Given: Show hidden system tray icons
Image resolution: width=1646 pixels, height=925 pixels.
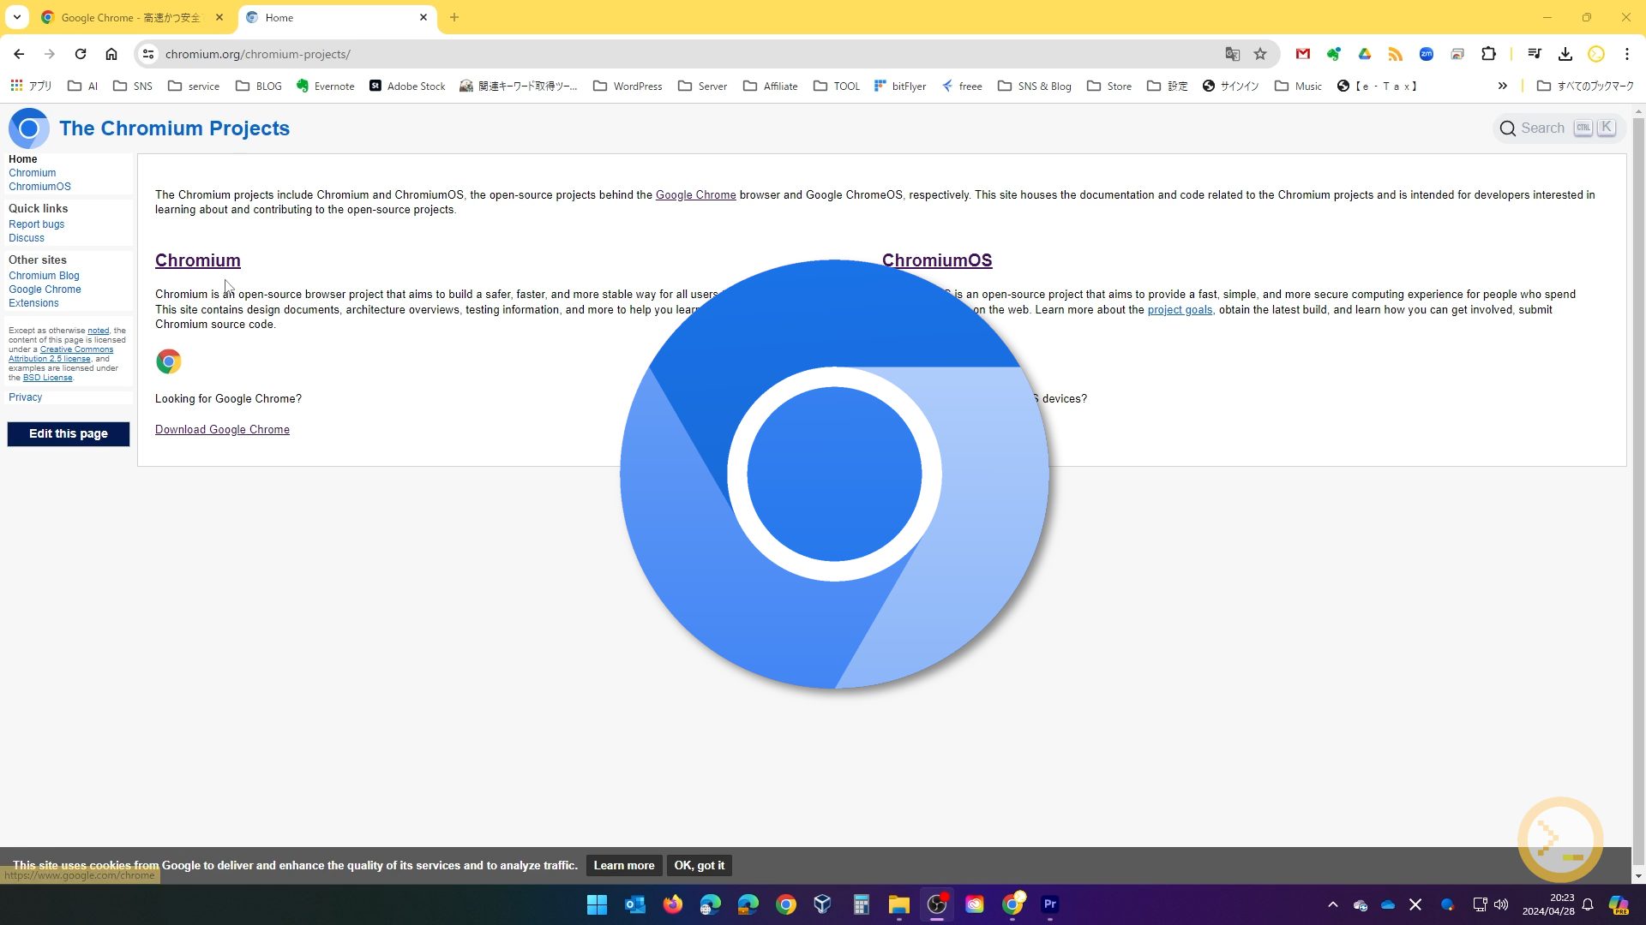Looking at the screenshot, I should (x=1332, y=904).
